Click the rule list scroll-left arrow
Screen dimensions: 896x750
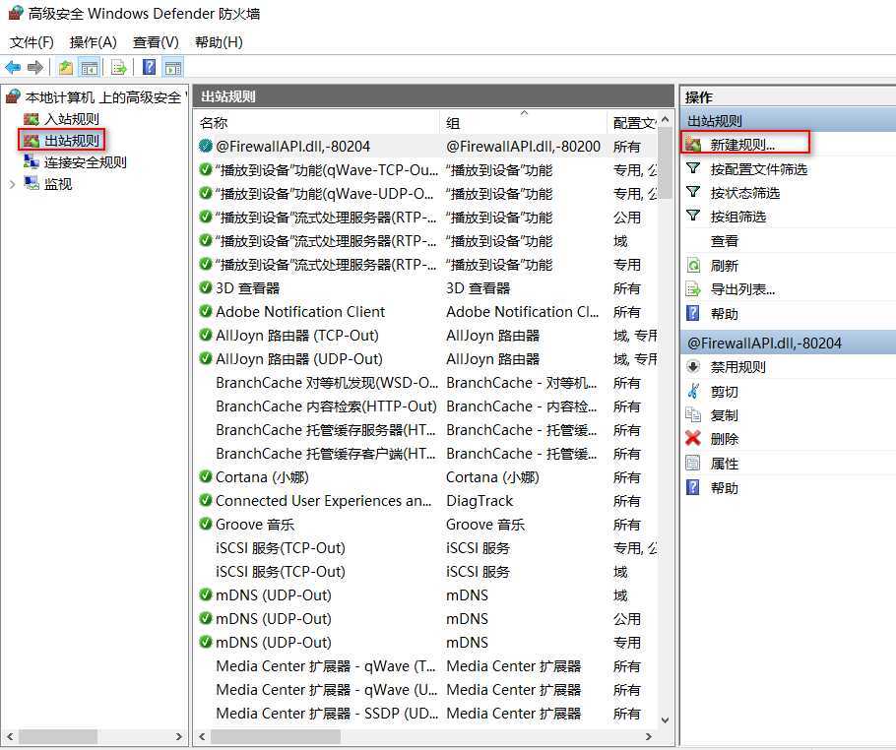point(202,737)
